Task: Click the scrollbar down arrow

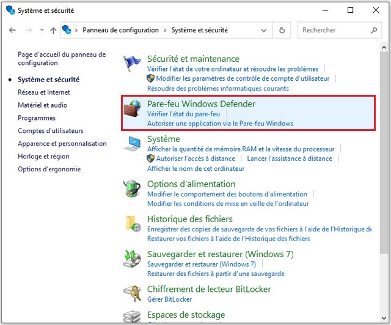Action: pos(384,318)
